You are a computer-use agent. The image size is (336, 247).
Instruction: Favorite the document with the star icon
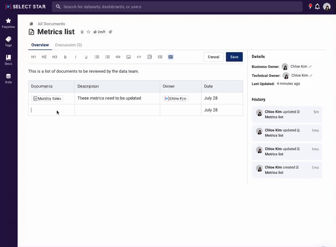pos(88,32)
